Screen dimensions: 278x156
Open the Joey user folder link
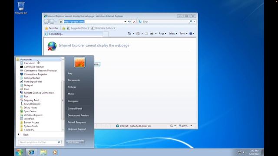[x=70, y=73]
